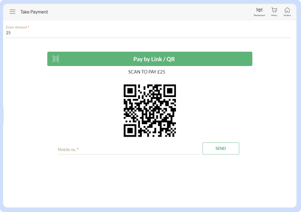Open the hamburger navigation menu
The image size is (301, 212).
pos(13,12)
